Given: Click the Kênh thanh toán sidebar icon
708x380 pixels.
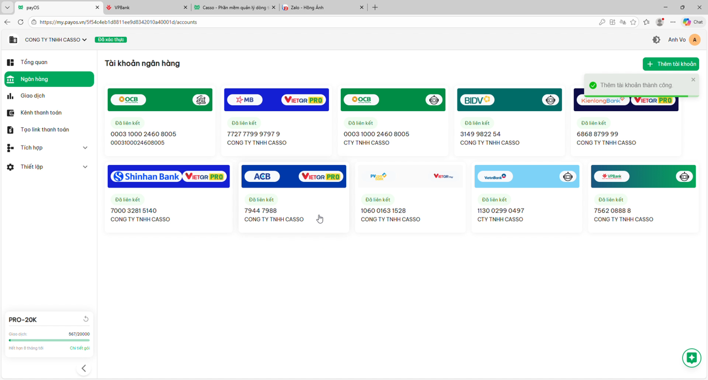Looking at the screenshot, I should pyautogui.click(x=10, y=112).
